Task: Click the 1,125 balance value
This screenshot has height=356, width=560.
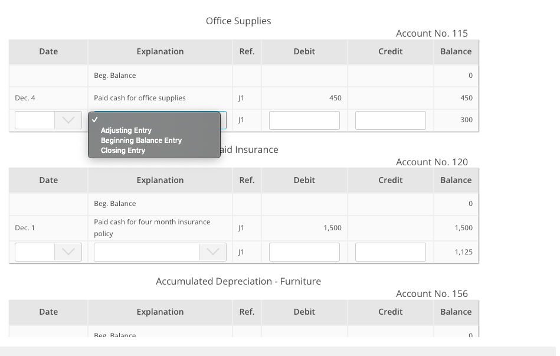Action: tap(464, 252)
